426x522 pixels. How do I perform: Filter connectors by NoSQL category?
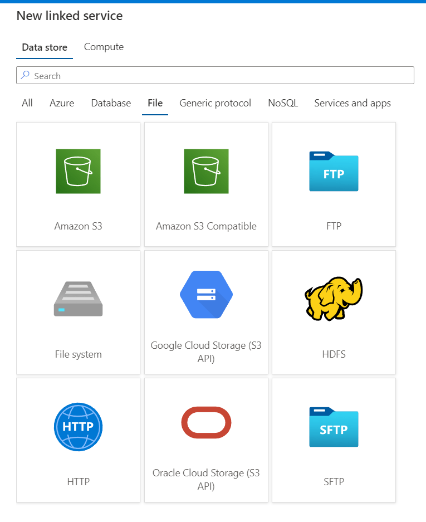[283, 103]
